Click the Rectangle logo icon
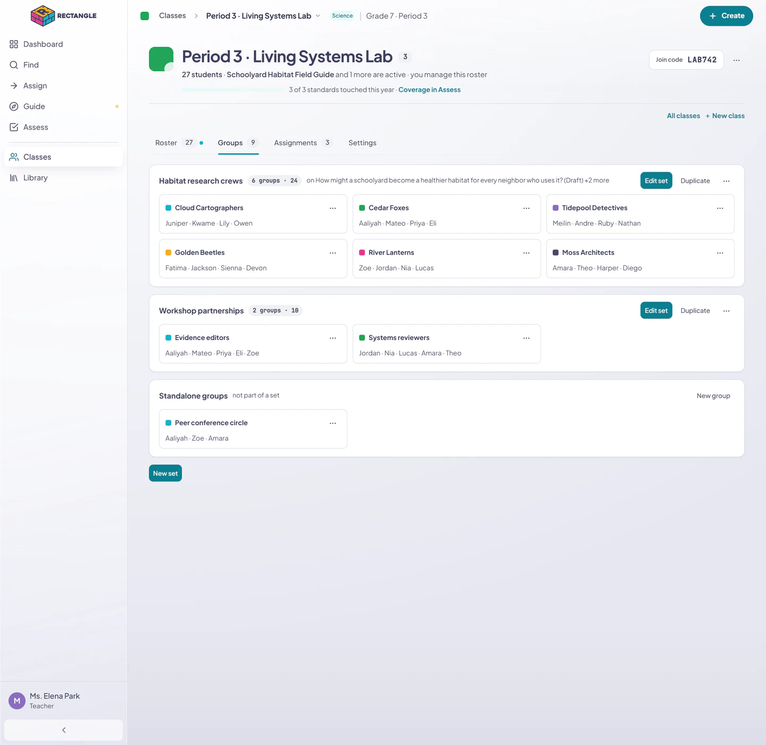The height and width of the screenshot is (745, 766). tap(43, 15)
